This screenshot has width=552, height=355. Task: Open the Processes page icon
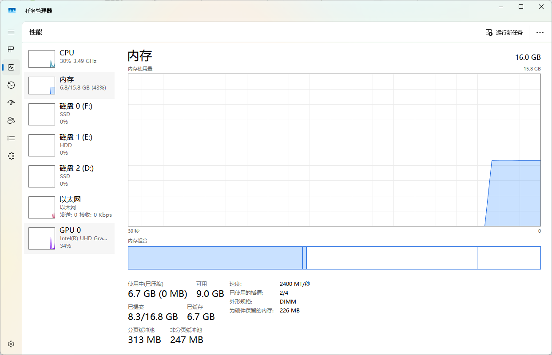tap(11, 50)
